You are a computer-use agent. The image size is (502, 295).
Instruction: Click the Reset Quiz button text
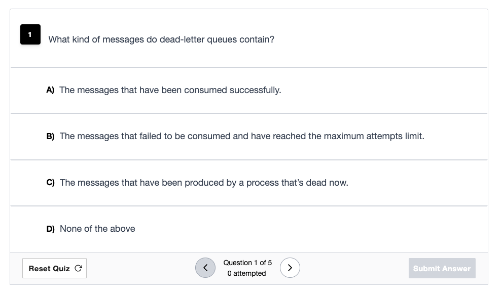tap(49, 269)
